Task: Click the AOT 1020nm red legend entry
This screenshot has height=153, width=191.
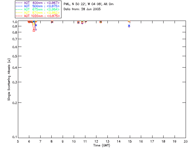Action: click(x=38, y=16)
